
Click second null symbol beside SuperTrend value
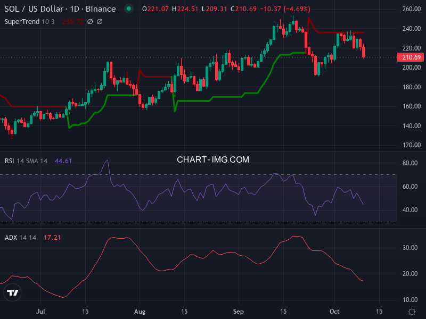tap(100, 21)
